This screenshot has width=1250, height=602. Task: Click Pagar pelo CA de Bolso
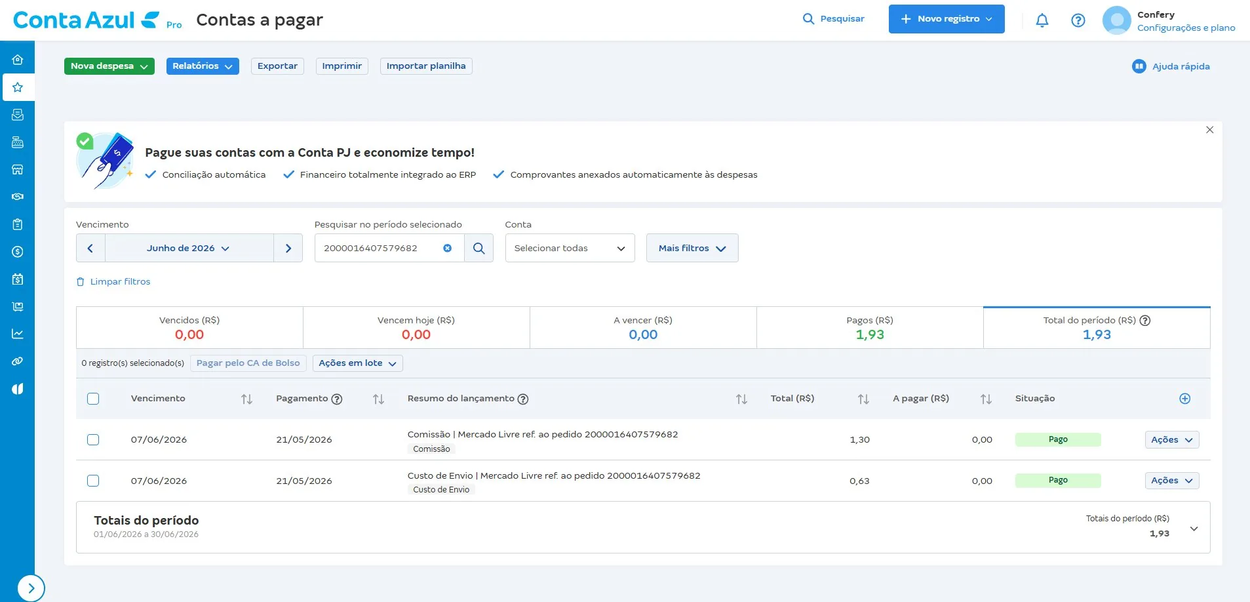248,363
